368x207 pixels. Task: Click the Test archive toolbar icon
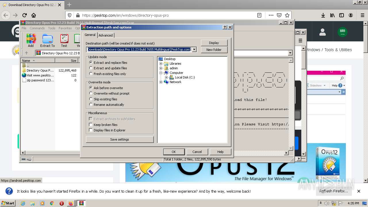64,41
